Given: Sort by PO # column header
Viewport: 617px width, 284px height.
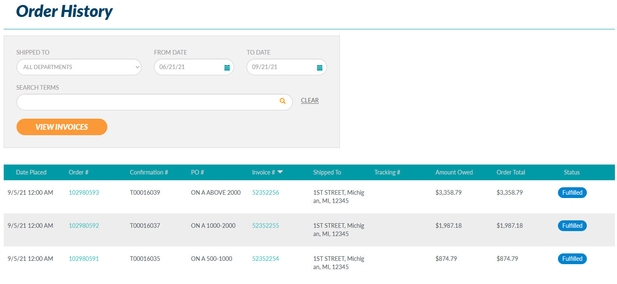Looking at the screenshot, I should 197,172.
